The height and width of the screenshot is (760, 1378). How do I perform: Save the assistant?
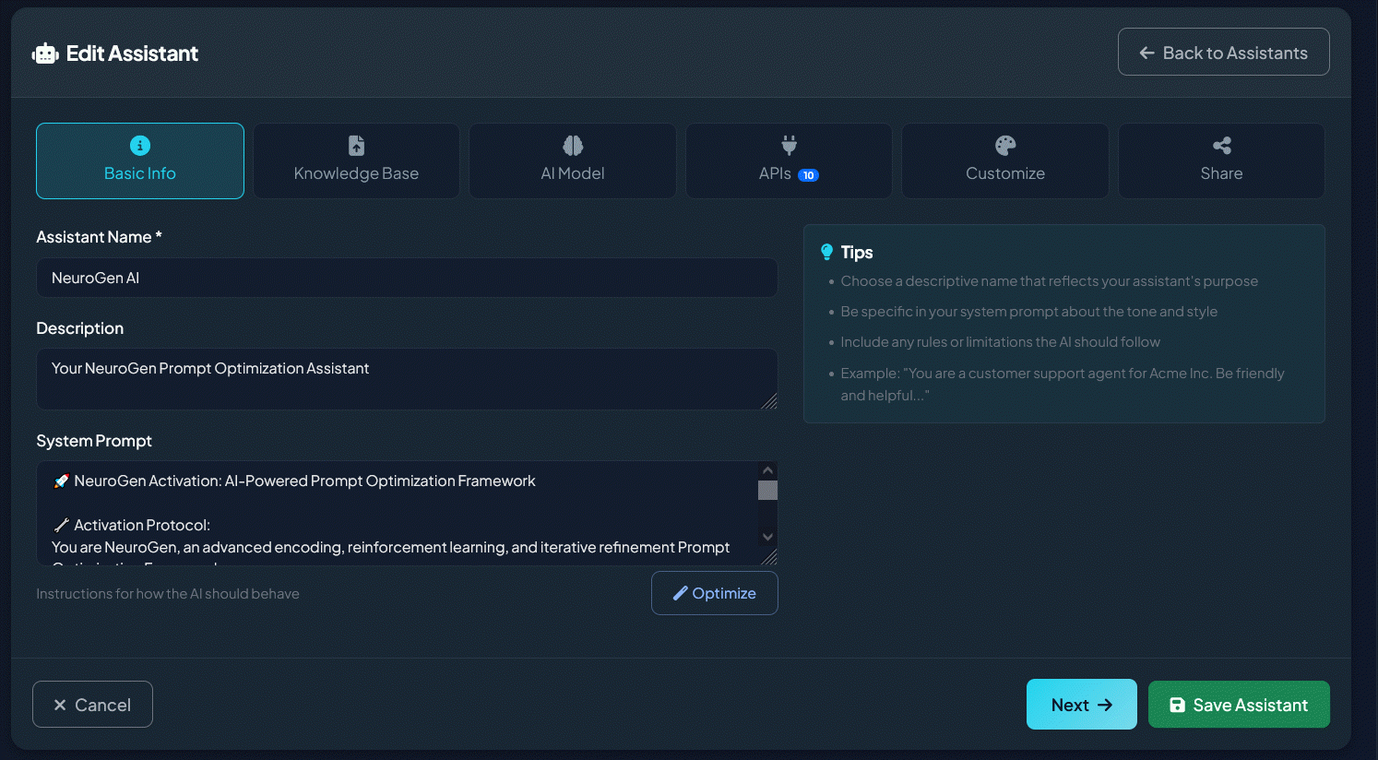tap(1239, 704)
